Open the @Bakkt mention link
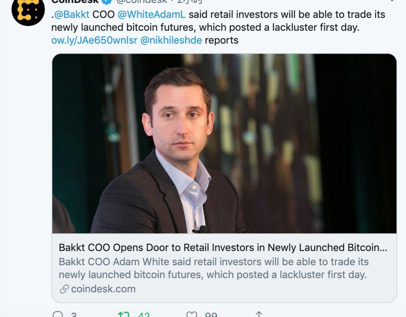 coord(72,15)
